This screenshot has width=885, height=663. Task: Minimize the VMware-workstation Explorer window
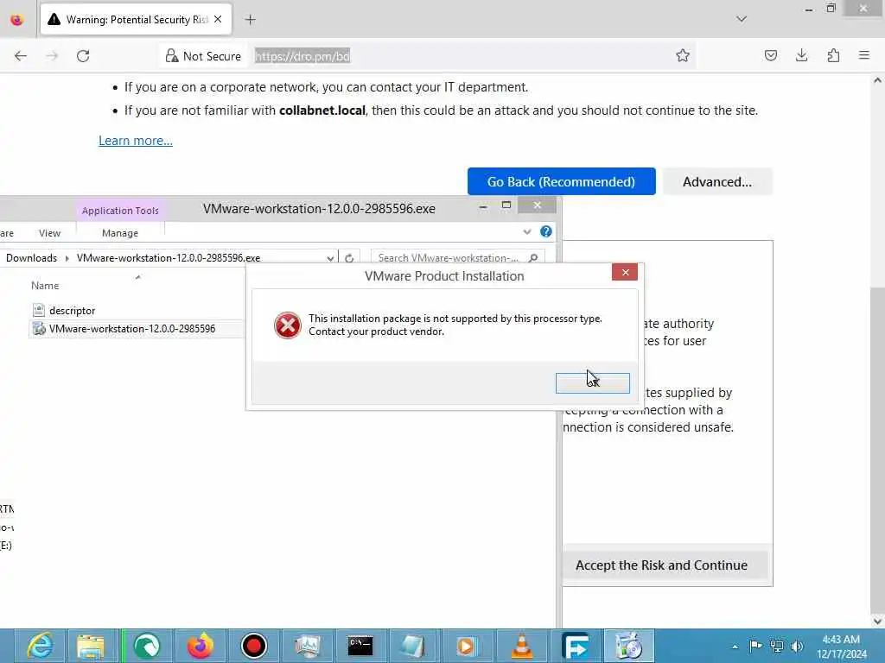(483, 207)
